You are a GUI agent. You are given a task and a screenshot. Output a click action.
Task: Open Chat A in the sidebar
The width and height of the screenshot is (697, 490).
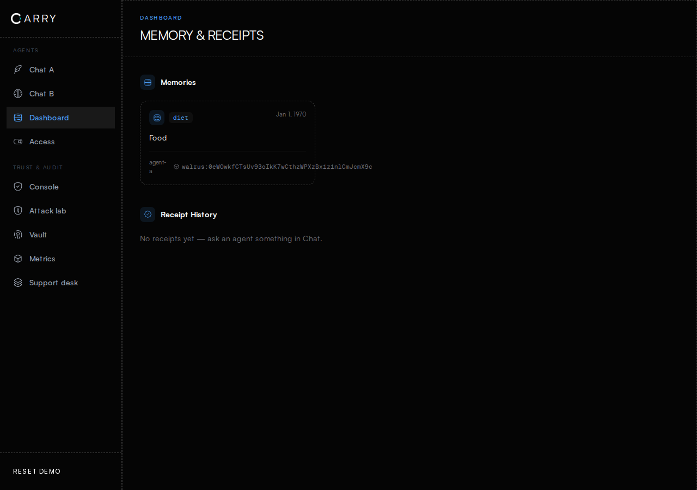[x=60, y=70]
